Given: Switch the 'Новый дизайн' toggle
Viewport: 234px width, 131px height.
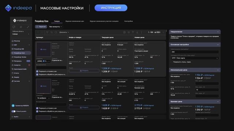Looking at the screenshot, I should tap(14, 111).
